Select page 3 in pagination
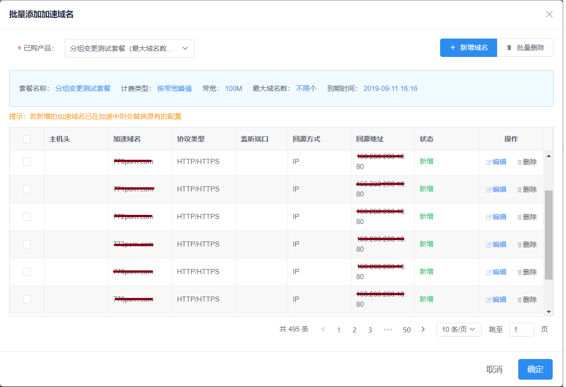This screenshot has height=387, width=566. (x=370, y=330)
